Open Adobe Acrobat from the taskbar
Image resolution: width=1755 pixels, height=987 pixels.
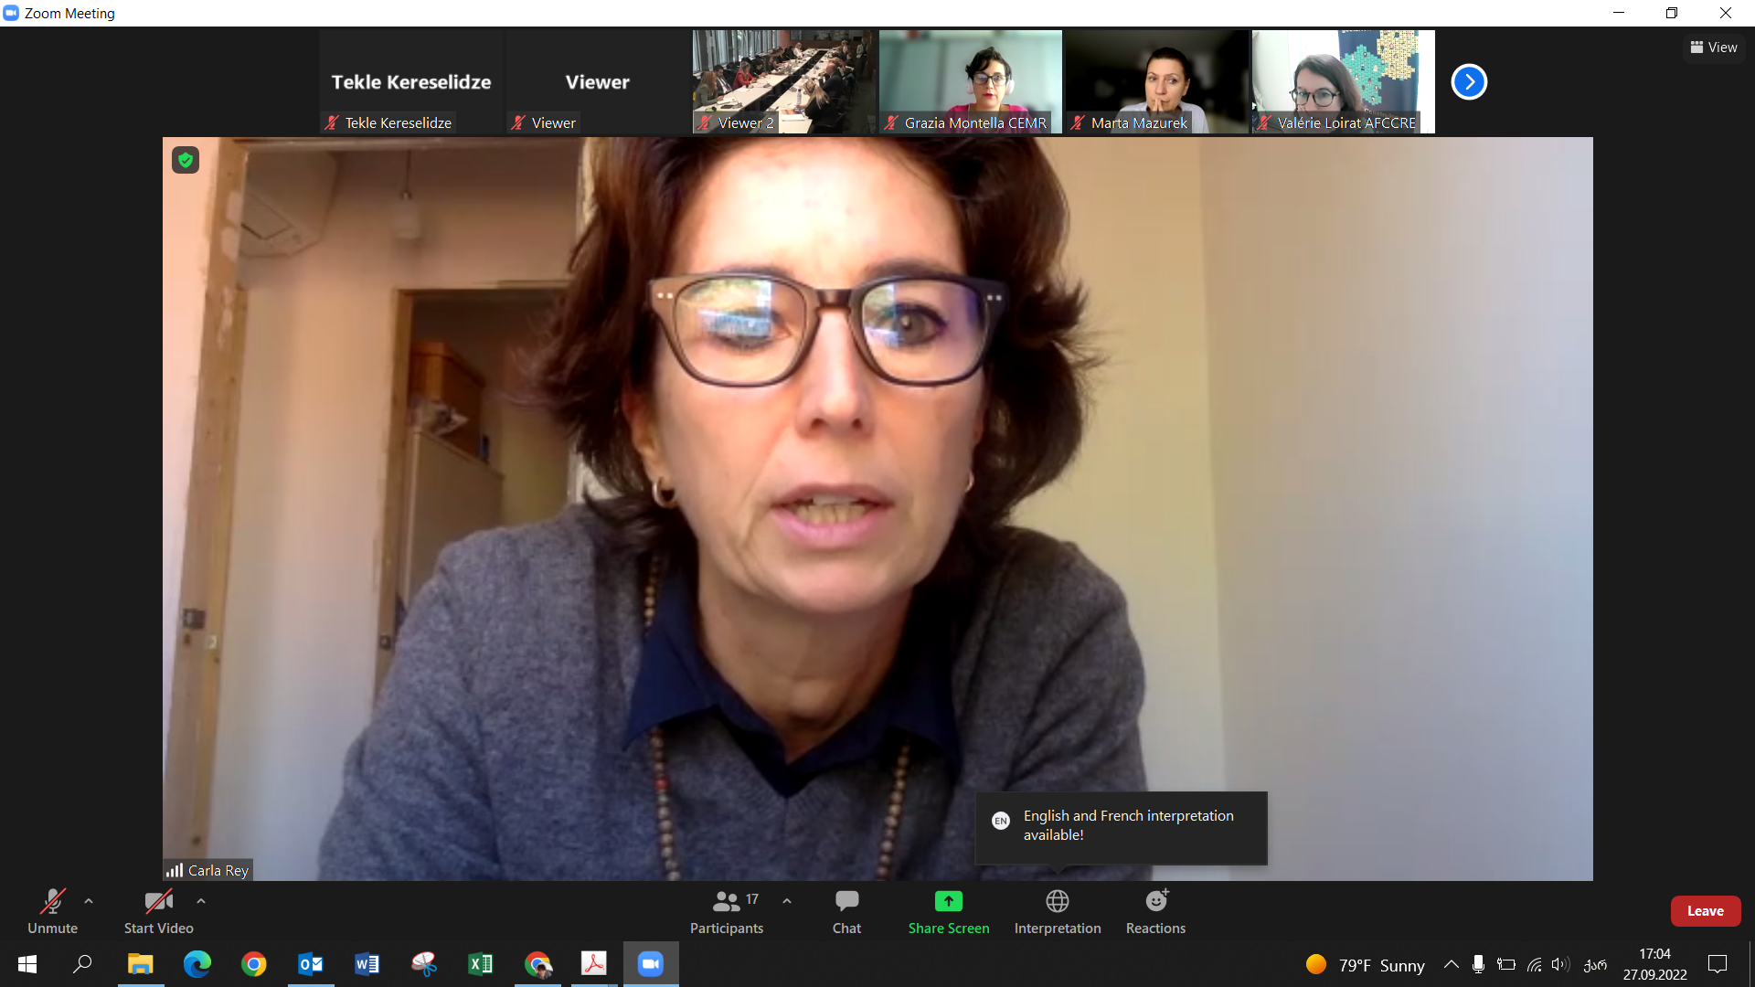[594, 964]
